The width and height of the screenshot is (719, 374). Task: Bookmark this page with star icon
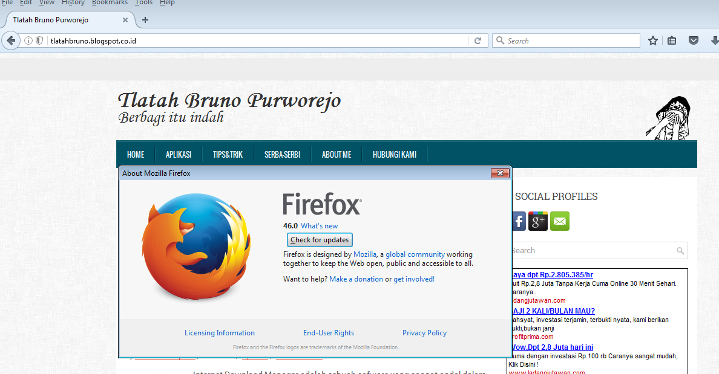pyautogui.click(x=653, y=40)
